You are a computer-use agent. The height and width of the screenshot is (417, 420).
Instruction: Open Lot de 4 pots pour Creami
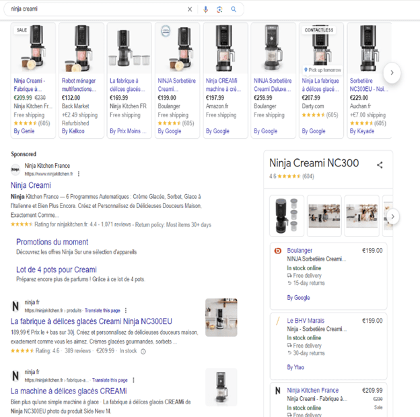tap(57, 269)
